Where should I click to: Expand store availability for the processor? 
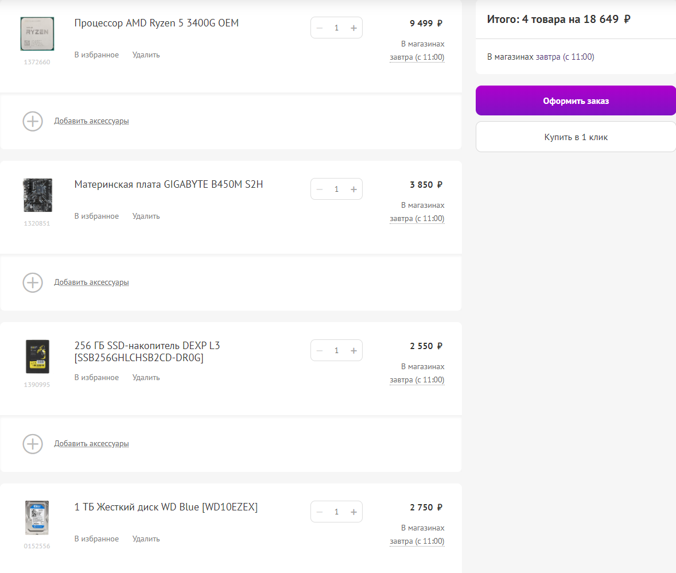tap(417, 57)
